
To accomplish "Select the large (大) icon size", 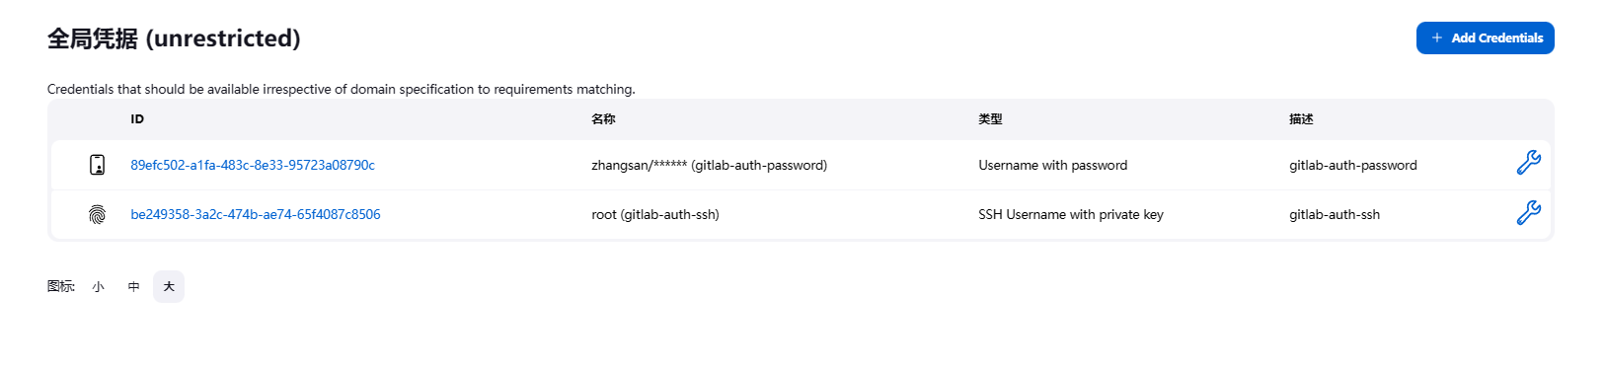I will tap(169, 287).
